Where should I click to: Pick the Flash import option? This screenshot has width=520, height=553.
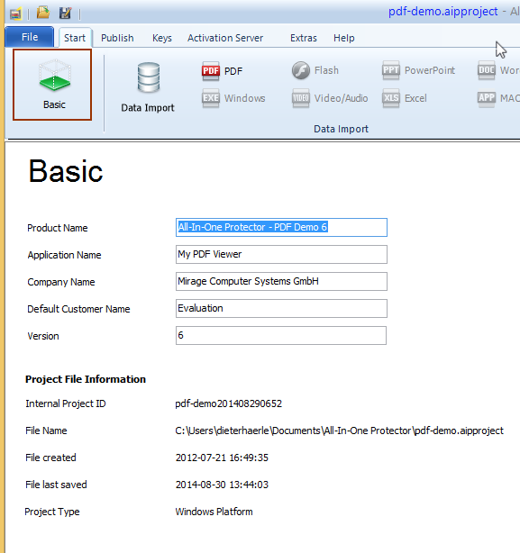301,70
